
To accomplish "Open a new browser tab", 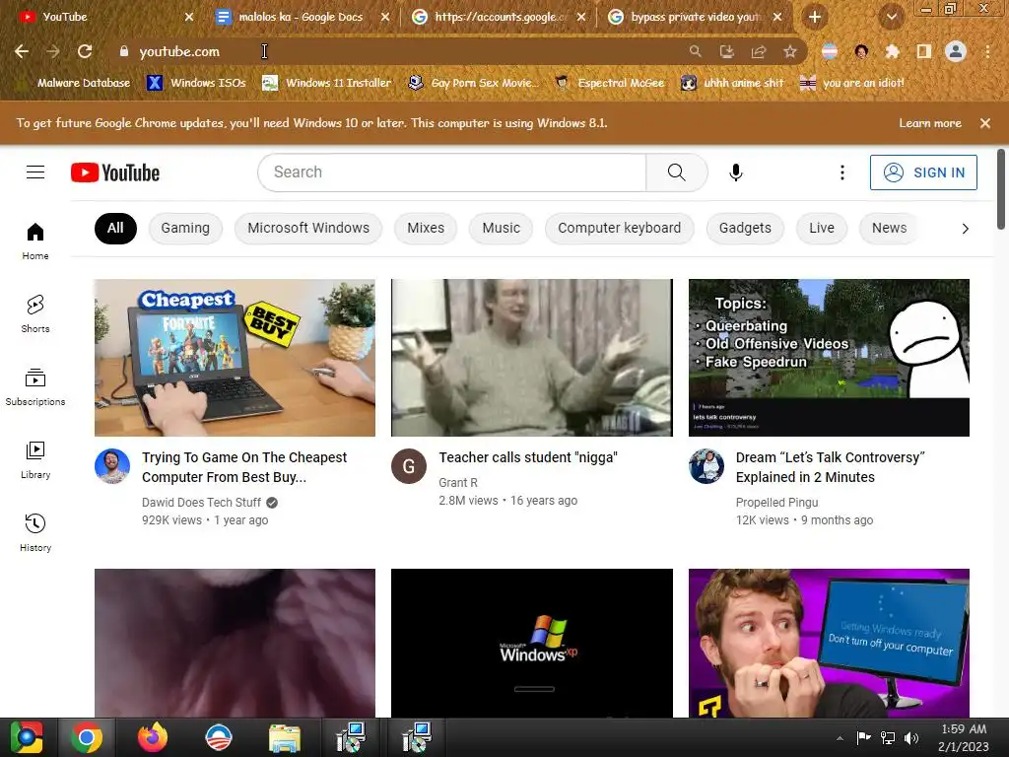I will (815, 18).
